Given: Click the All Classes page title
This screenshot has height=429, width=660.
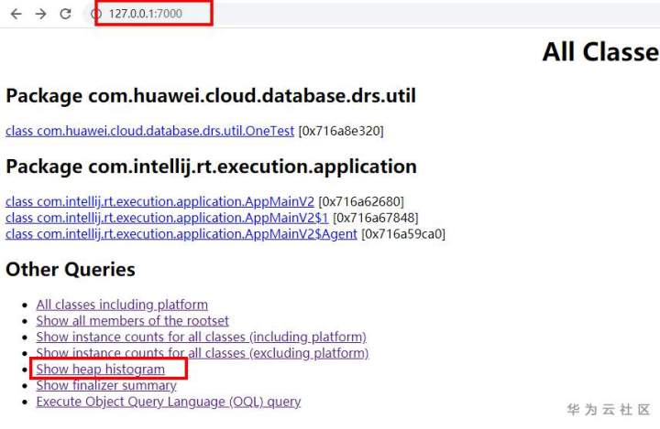Looking at the screenshot, I should click(601, 52).
